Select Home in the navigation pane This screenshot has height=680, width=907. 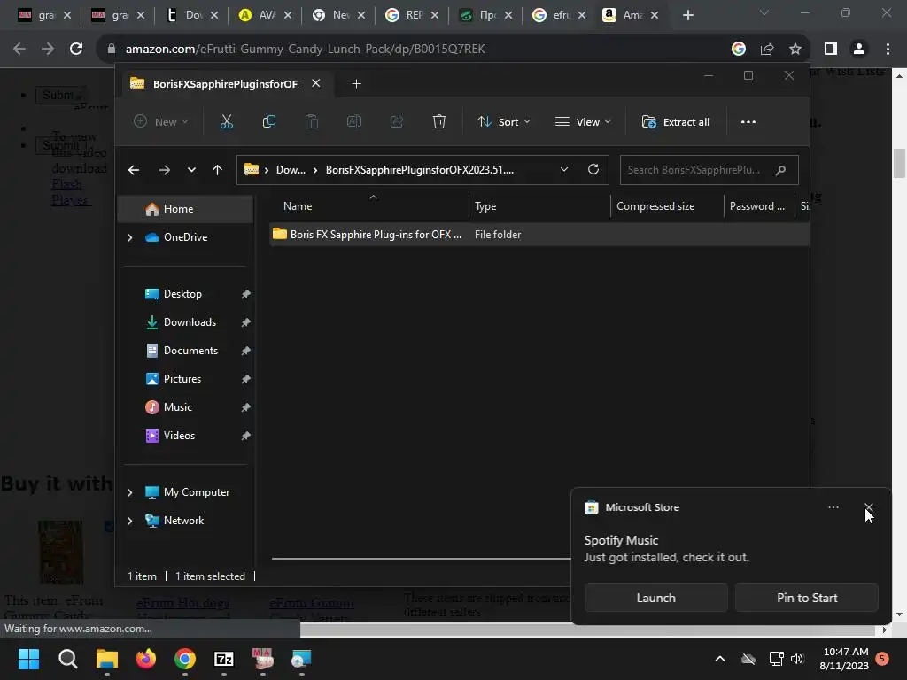point(185,209)
